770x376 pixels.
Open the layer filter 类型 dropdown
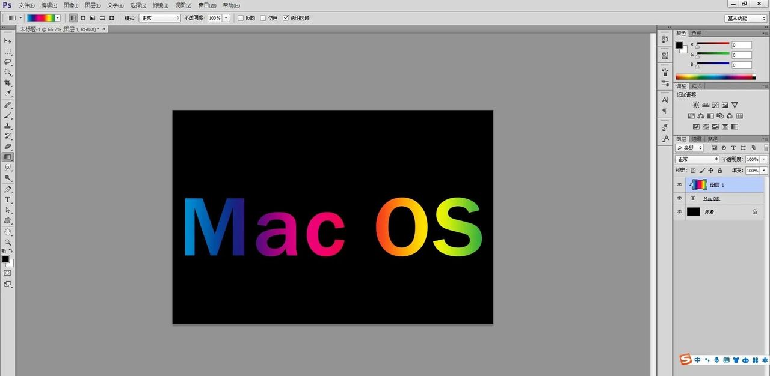coord(689,148)
